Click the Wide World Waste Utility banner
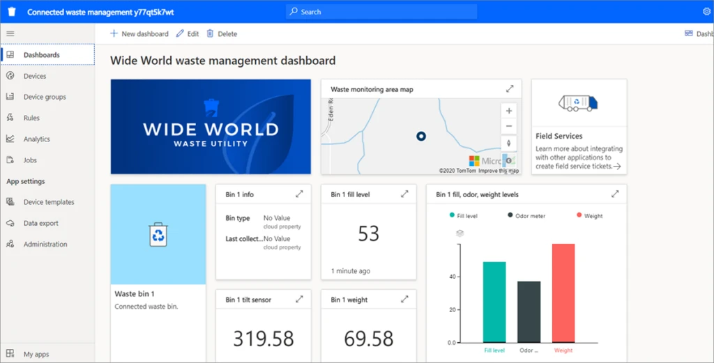Image resolution: width=714 pixels, height=363 pixels. (x=211, y=127)
